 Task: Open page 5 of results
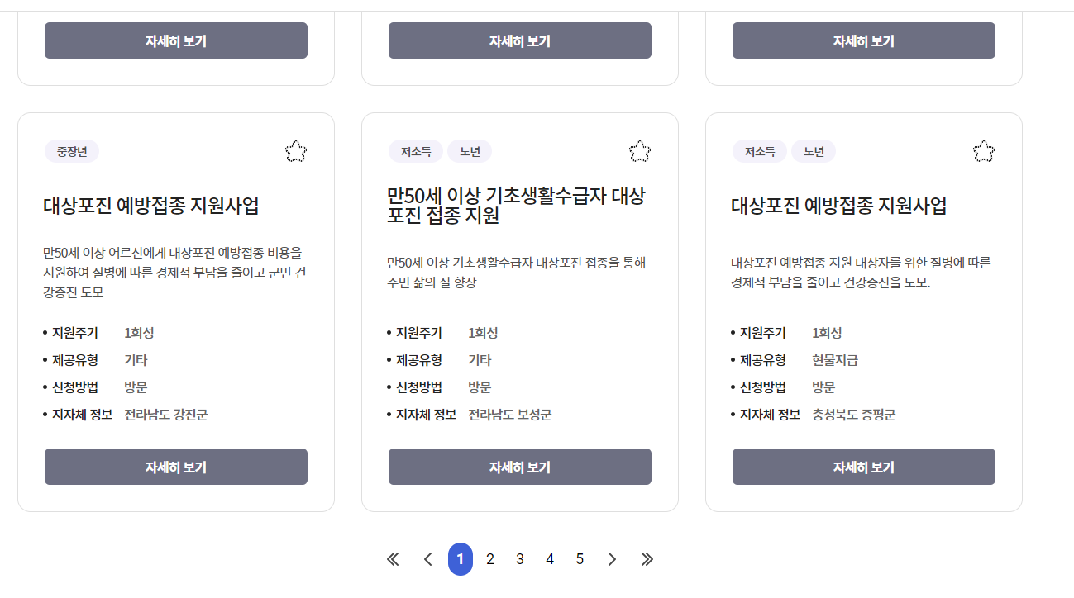click(580, 559)
